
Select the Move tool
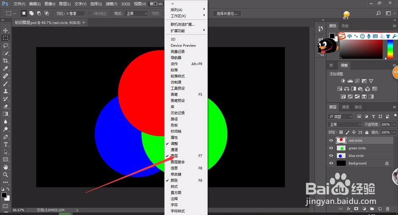[5, 31]
